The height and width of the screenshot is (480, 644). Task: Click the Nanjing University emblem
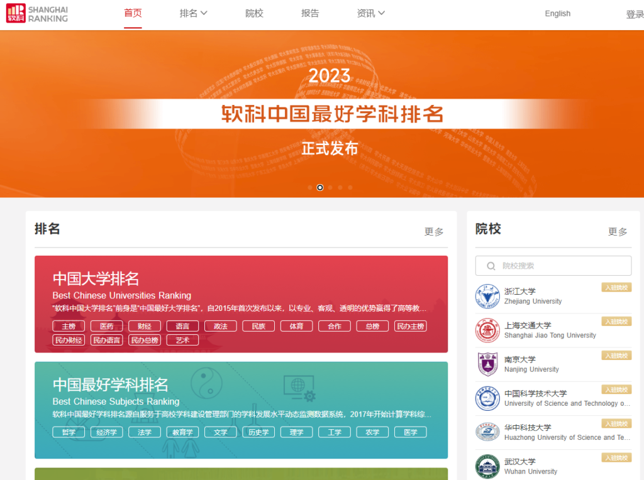tap(487, 364)
